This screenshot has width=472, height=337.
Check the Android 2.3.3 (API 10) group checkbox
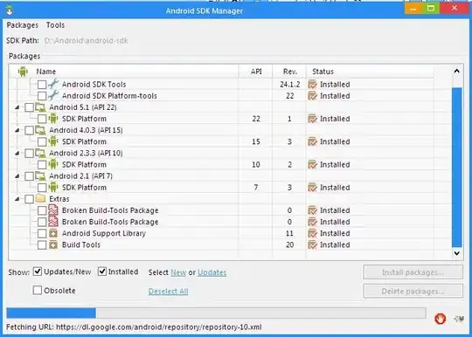29,153
